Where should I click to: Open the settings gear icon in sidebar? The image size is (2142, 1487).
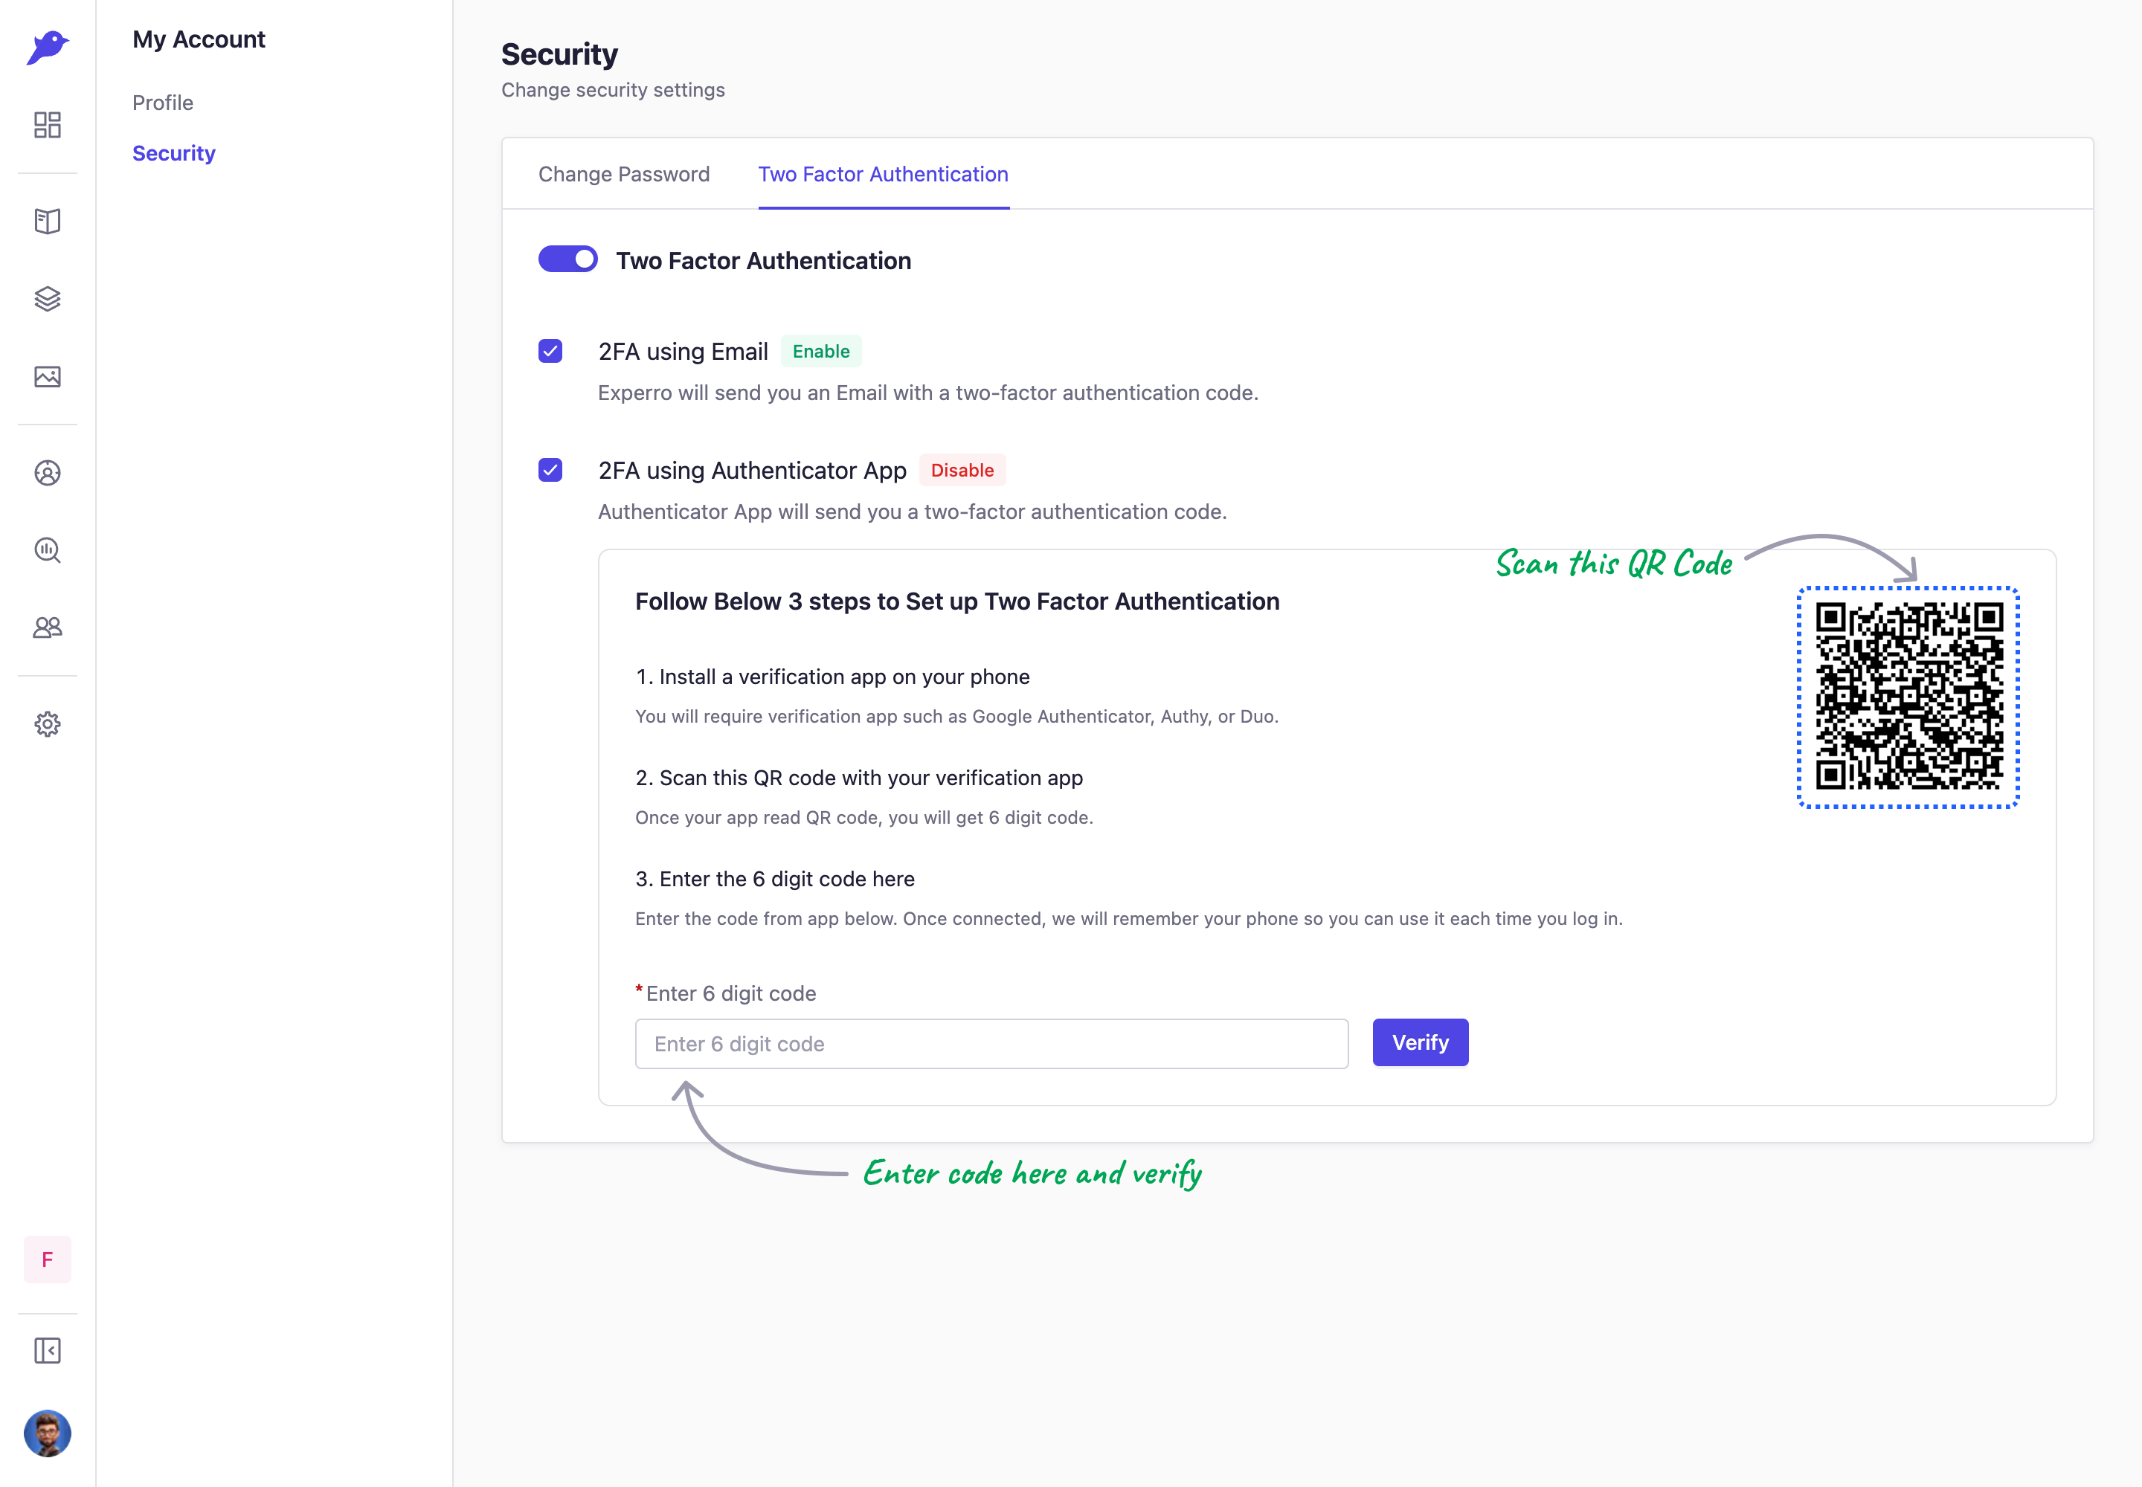(x=48, y=724)
